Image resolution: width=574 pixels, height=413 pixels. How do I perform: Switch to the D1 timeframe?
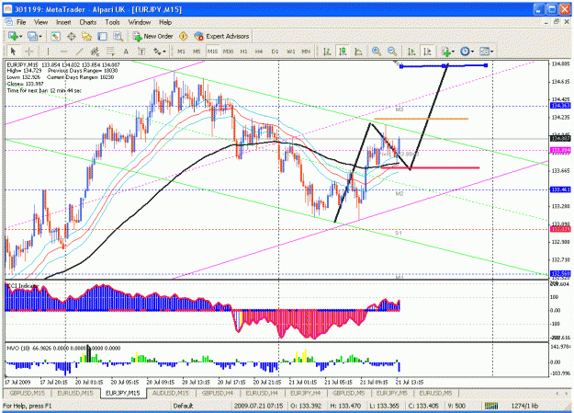(x=275, y=52)
